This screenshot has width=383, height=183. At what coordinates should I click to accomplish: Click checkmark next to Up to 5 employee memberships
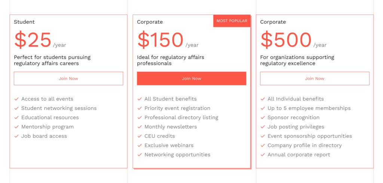tap(263, 108)
